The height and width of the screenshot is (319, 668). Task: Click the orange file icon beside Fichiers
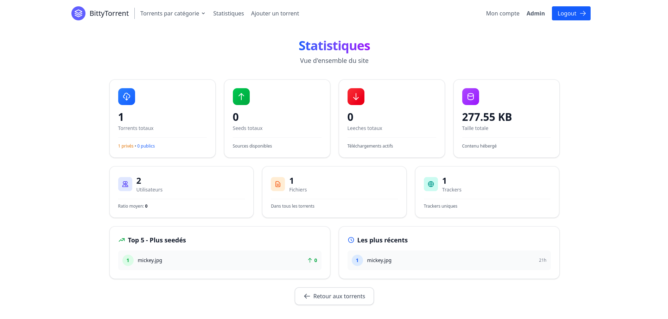tap(278, 184)
